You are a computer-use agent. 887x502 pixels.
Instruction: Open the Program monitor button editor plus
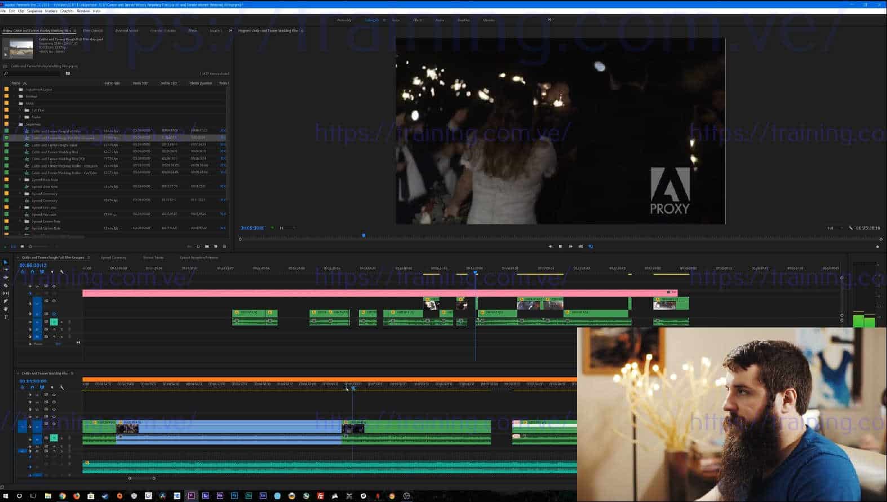[x=877, y=246]
